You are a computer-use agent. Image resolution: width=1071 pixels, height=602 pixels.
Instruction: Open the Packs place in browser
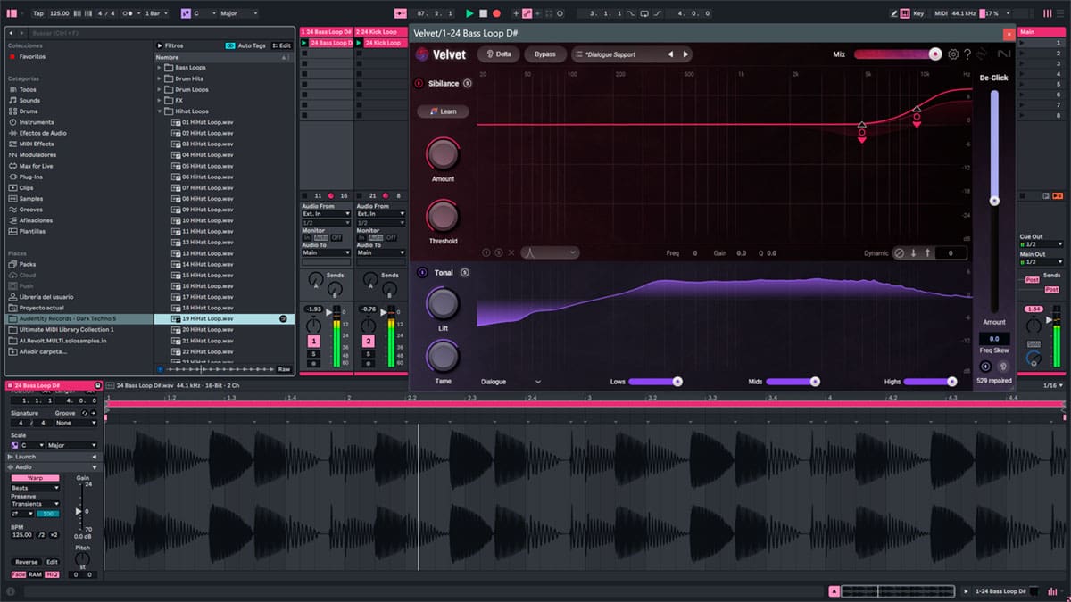pyautogui.click(x=28, y=264)
